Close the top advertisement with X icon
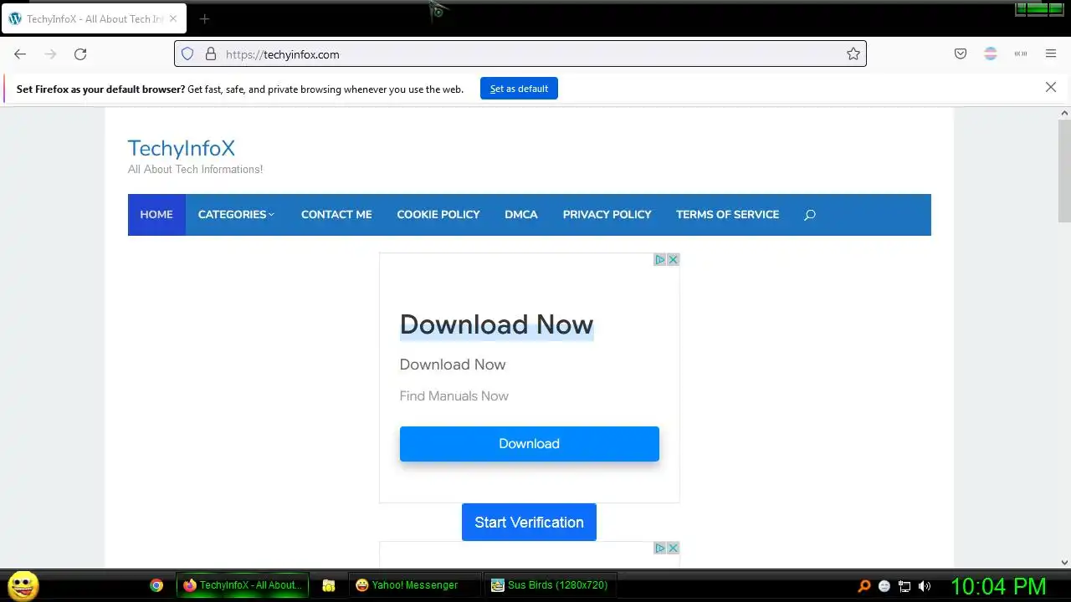This screenshot has height=602, width=1071. click(674, 260)
